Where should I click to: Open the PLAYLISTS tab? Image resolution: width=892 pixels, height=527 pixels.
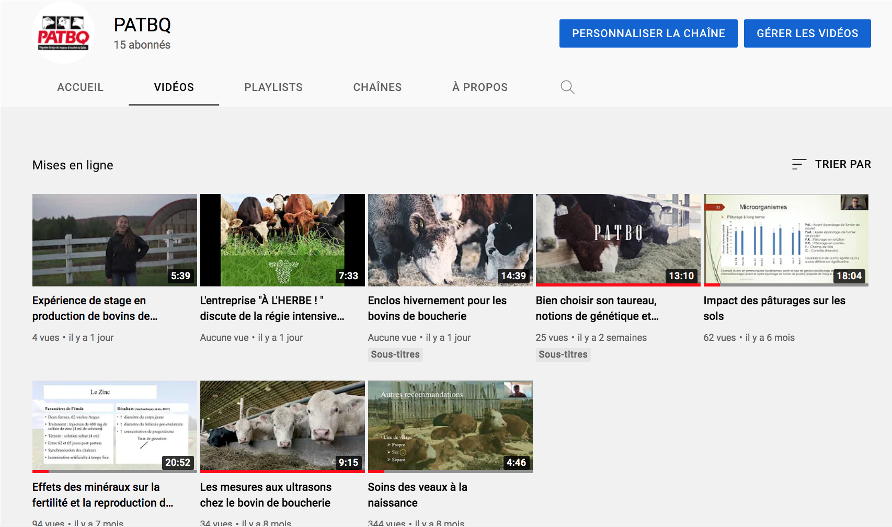[273, 87]
